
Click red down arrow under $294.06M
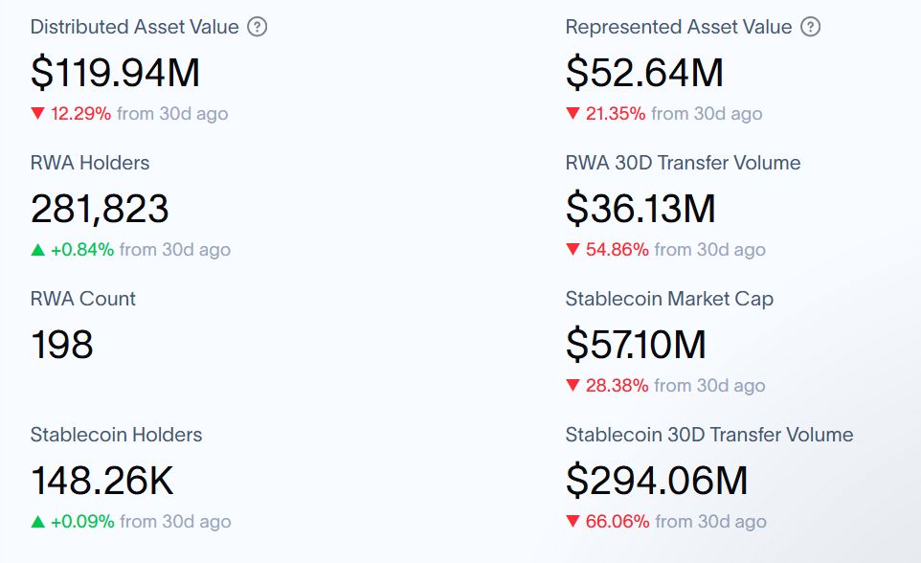coord(573,522)
